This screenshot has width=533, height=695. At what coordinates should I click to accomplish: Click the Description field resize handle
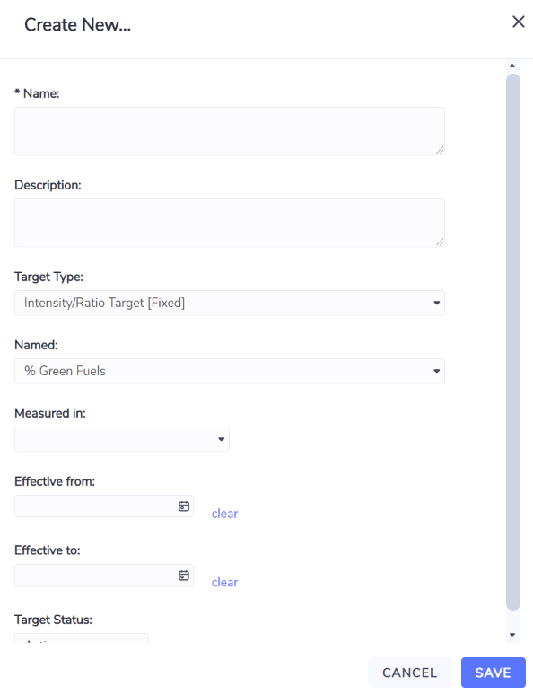click(x=440, y=242)
